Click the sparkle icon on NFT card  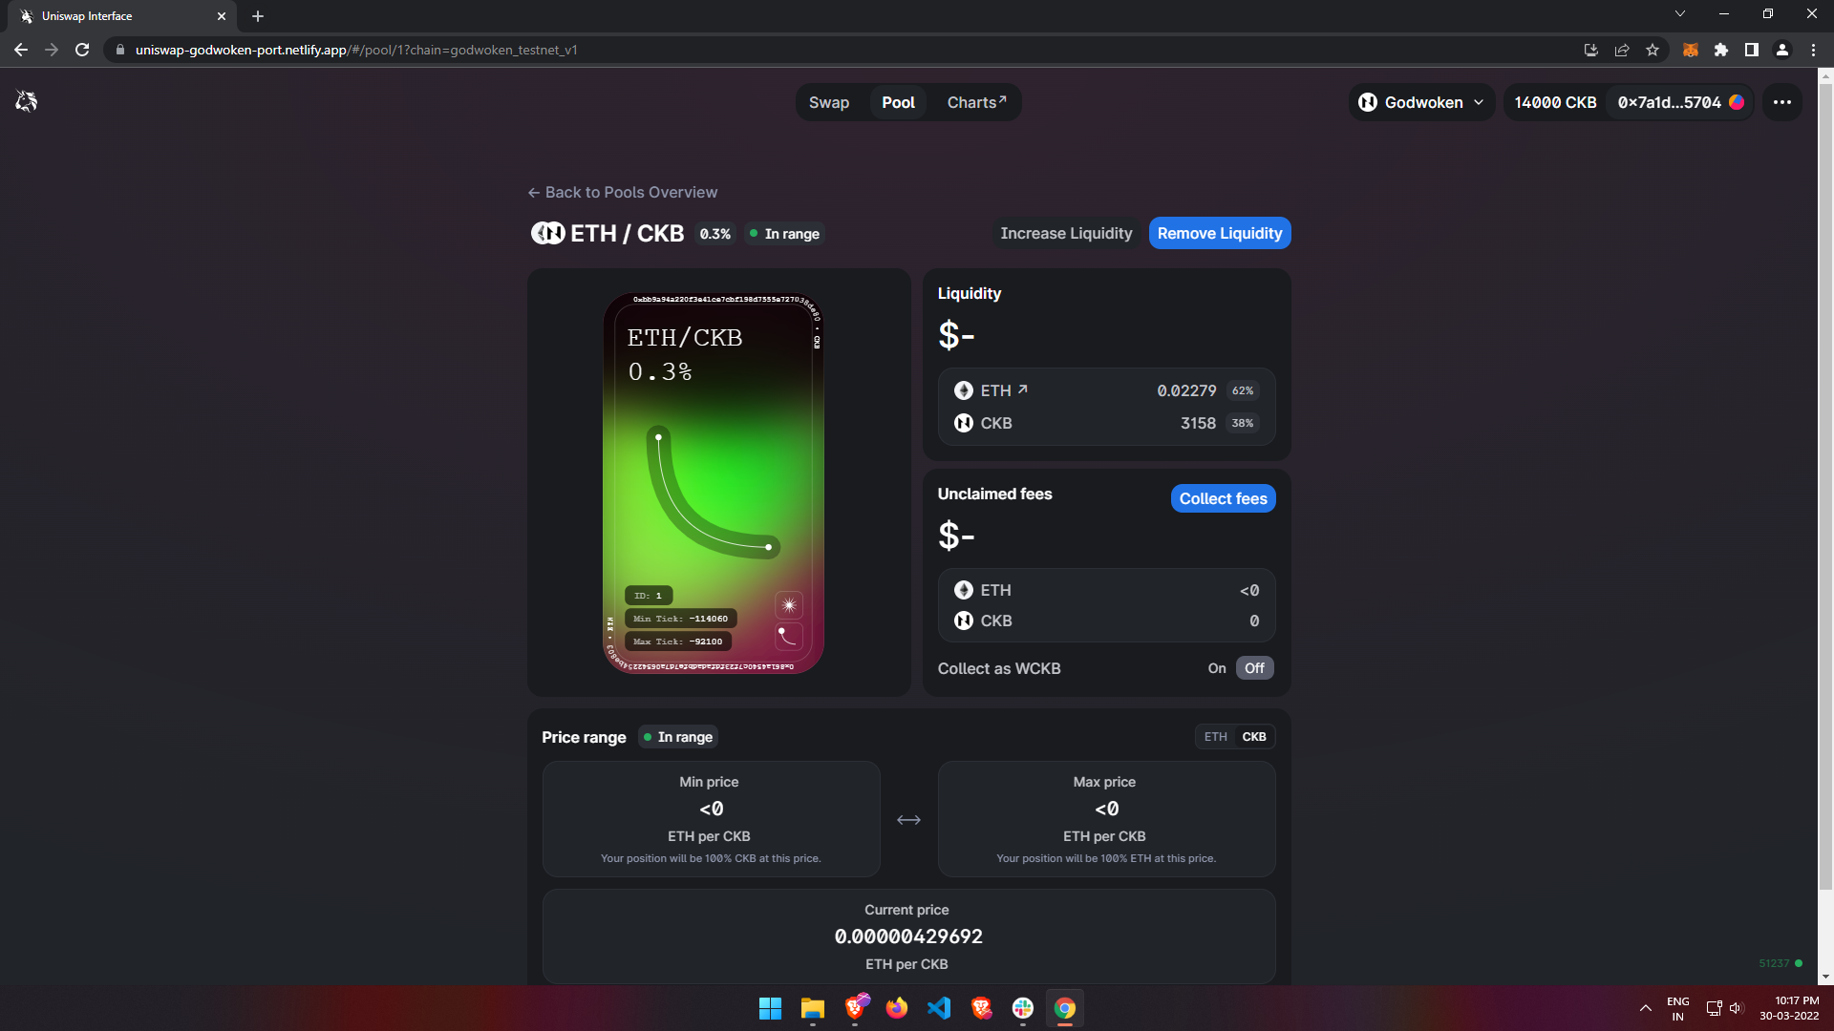pyautogui.click(x=789, y=605)
